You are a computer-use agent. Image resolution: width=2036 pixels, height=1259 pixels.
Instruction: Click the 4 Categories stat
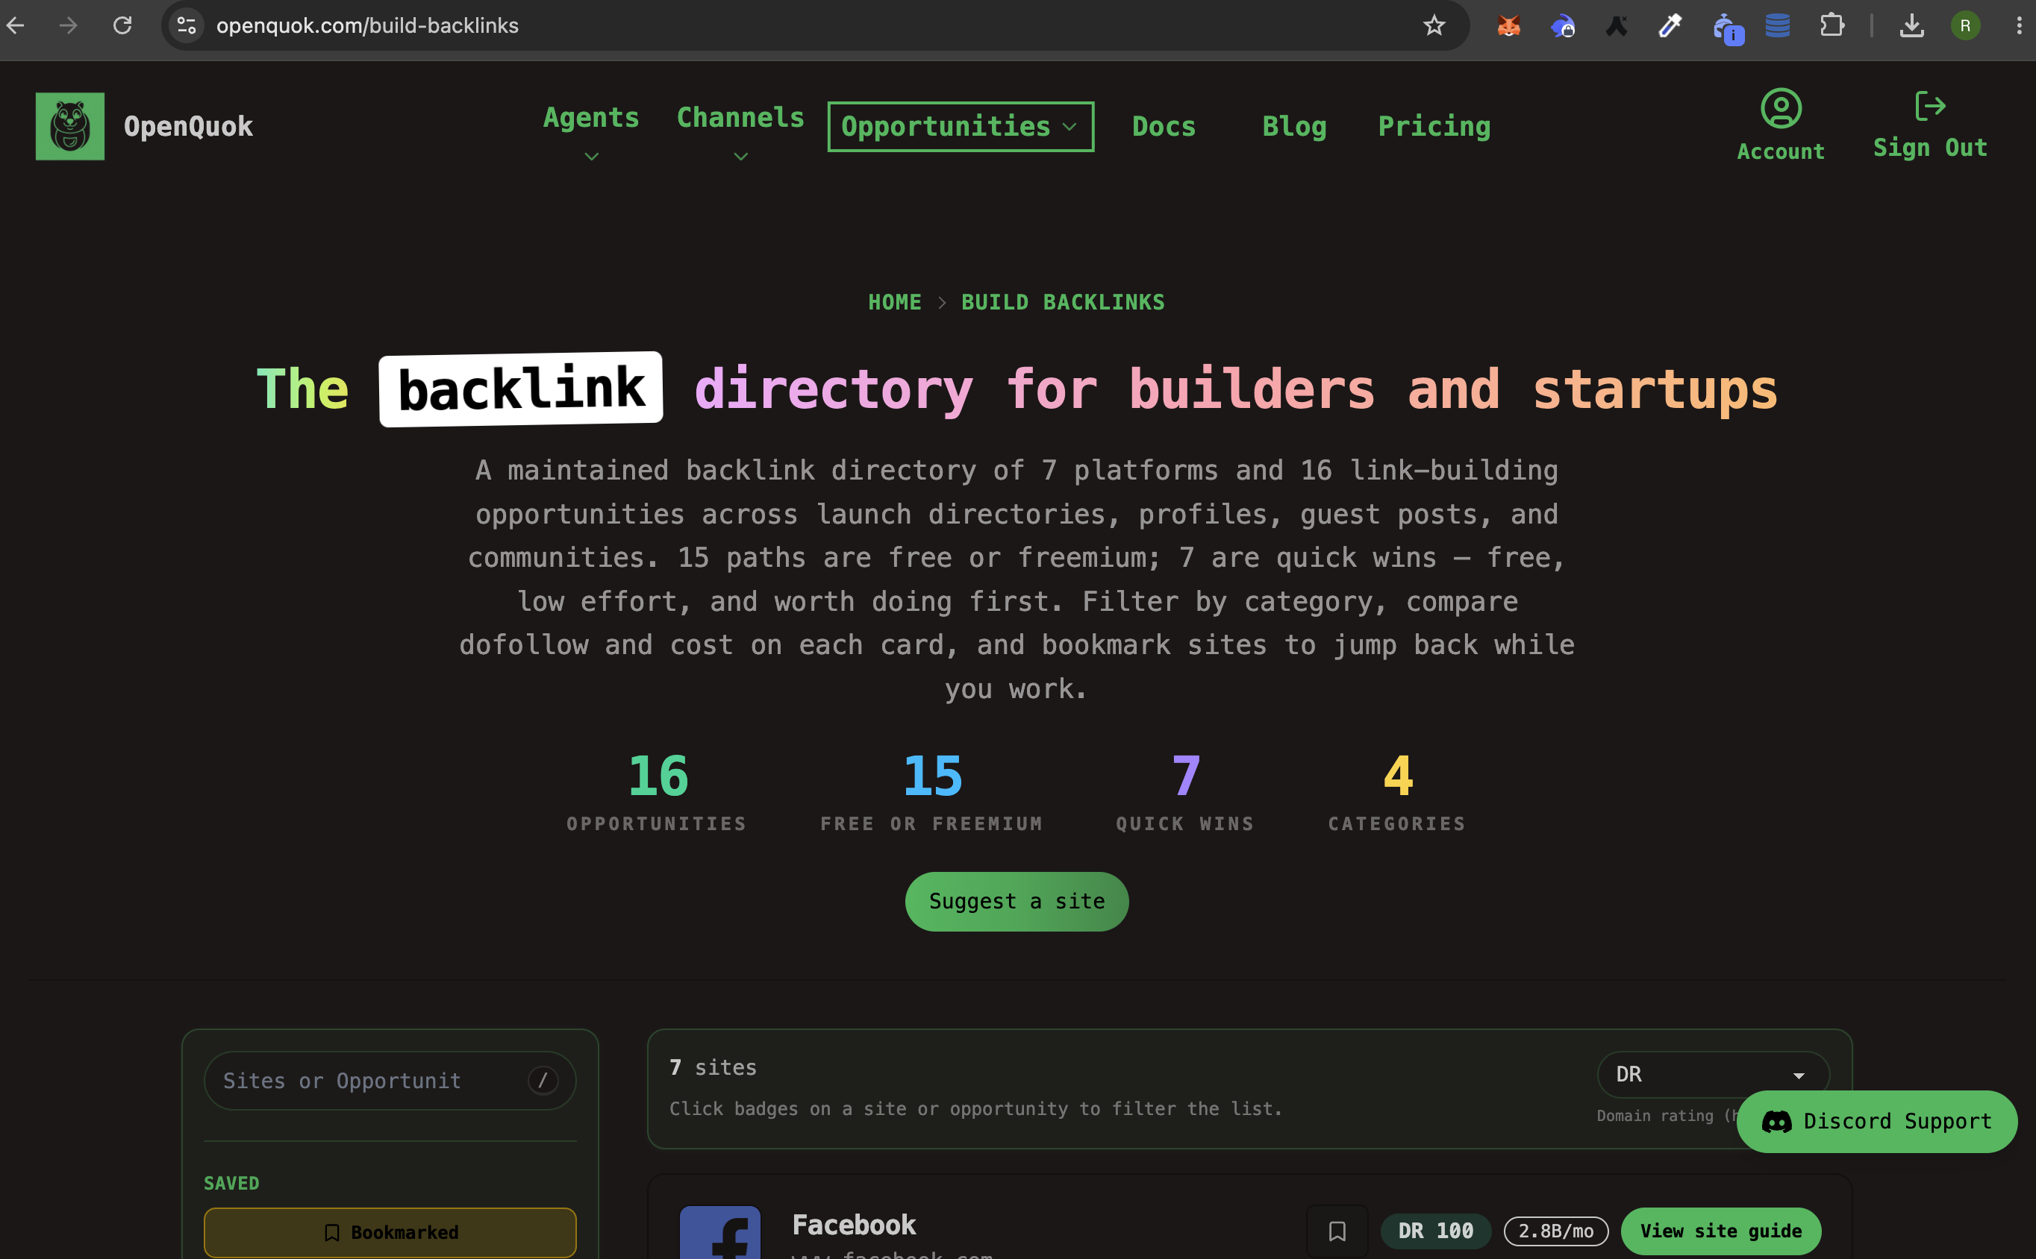1397,791
